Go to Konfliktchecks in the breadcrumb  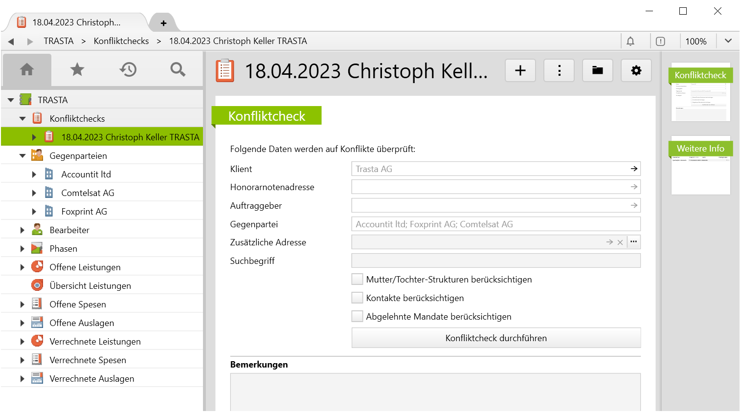pyautogui.click(x=121, y=41)
